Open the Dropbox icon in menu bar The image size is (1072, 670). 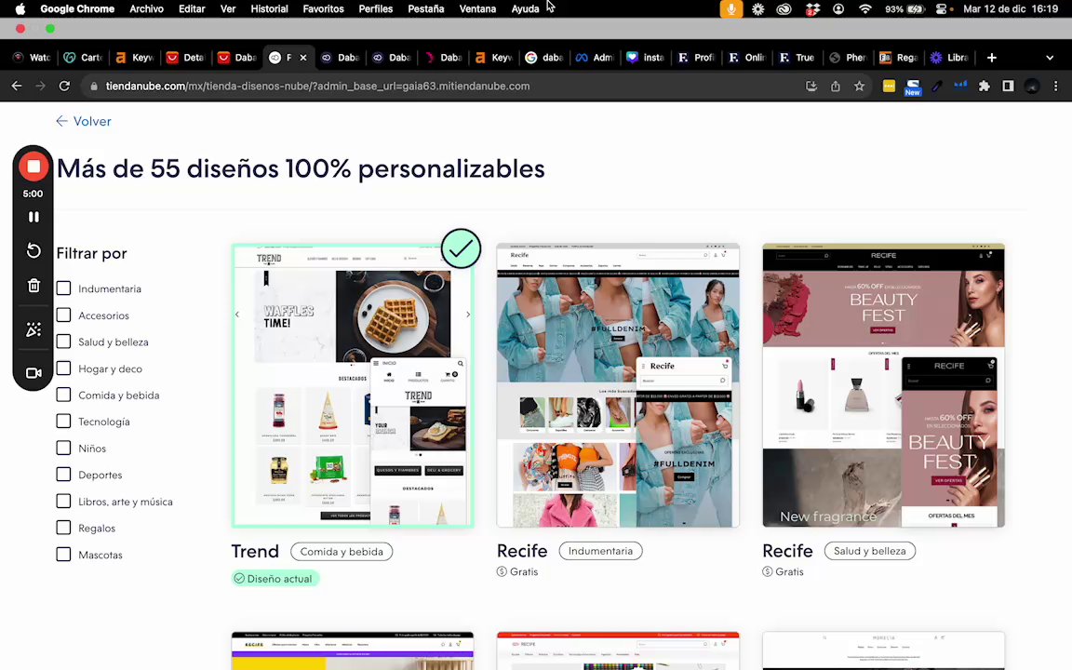(x=812, y=9)
